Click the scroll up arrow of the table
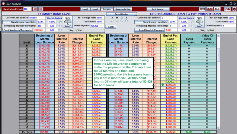The height and width of the screenshot is (134, 237). click(x=218, y=35)
